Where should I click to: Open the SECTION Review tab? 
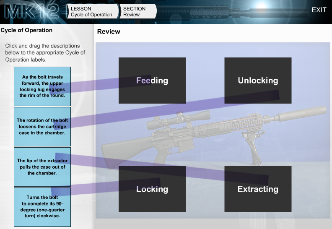[138, 11]
